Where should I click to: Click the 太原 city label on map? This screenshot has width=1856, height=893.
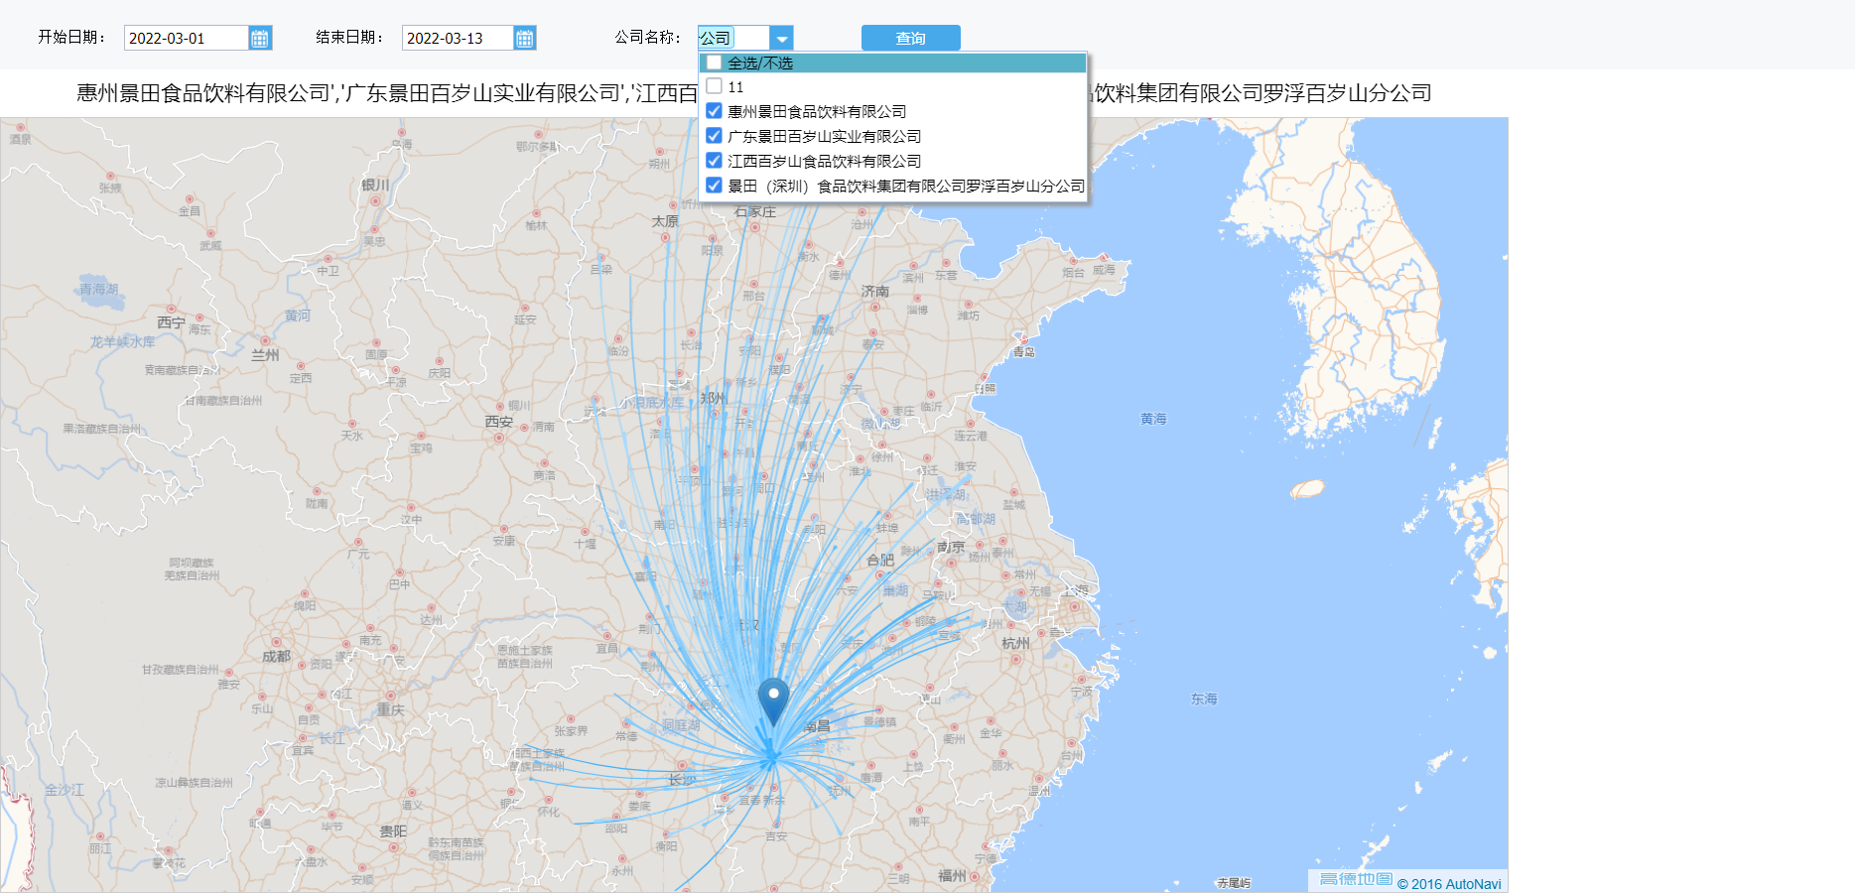click(665, 221)
